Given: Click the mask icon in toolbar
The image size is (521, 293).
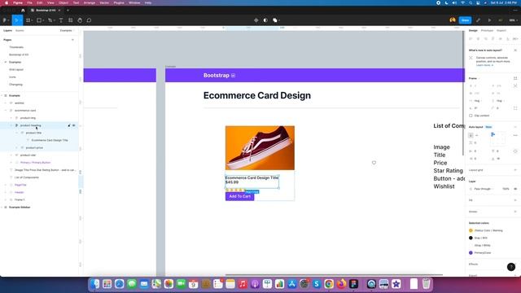Looking at the screenshot, I should point(265,20).
